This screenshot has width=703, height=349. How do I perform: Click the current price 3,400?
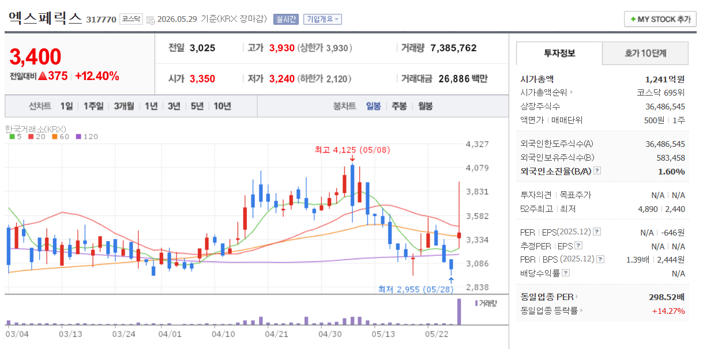click(36, 57)
